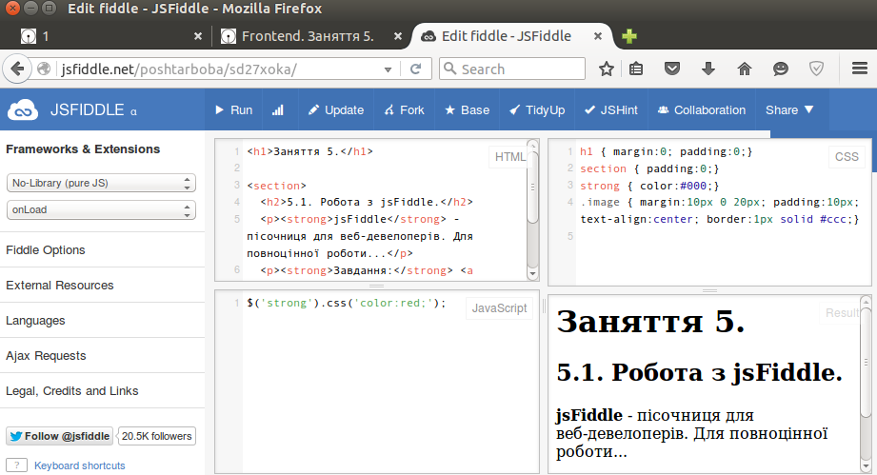Viewport: 877px width, 475px height.
Task: Click the URL address bar
Action: pyautogui.click(x=218, y=69)
